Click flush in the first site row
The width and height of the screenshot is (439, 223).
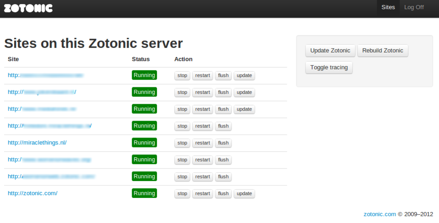[x=223, y=75]
